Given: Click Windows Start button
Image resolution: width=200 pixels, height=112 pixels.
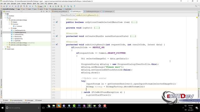Looking at the screenshot, I should [x=2, y=108].
